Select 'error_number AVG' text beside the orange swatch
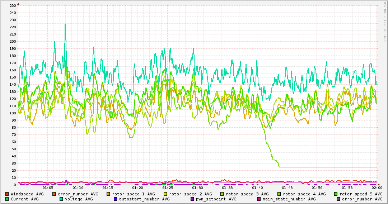Image resolution: width=388 pixels, height=204 pixels. [x=78, y=194]
